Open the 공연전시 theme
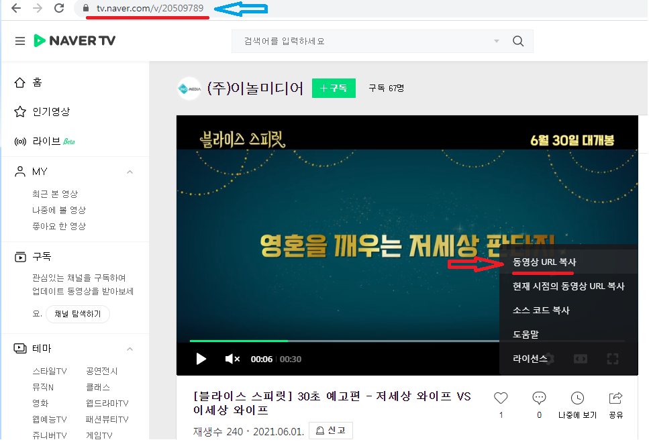The image size is (649, 446). (102, 372)
